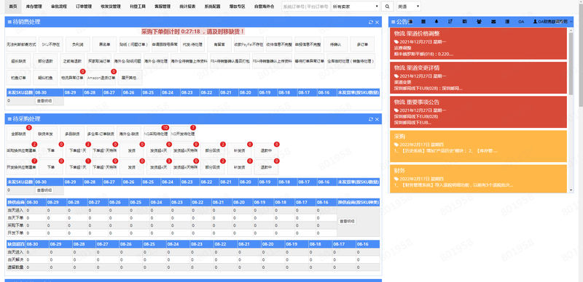Click the 全部缺货 button

(x=19, y=134)
